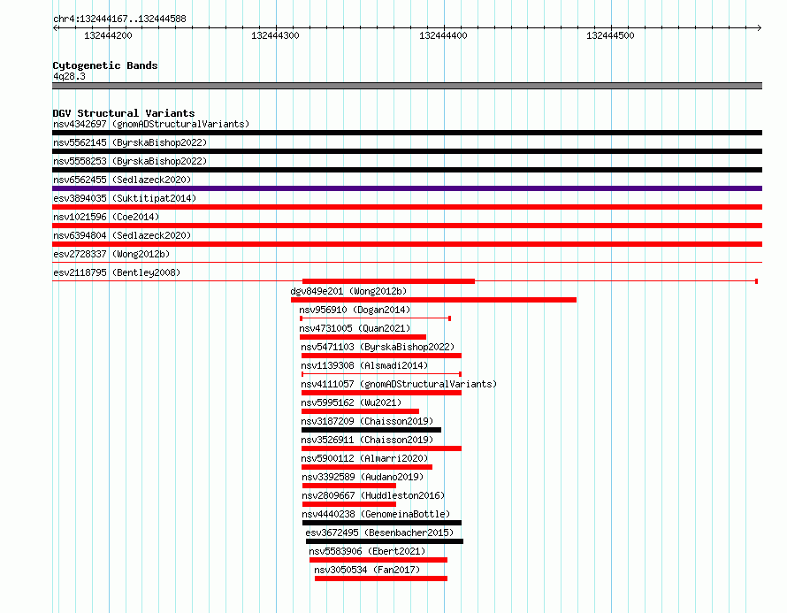Click the red bar under nsv5900112
The width and height of the screenshot is (787, 613).
coord(367,467)
